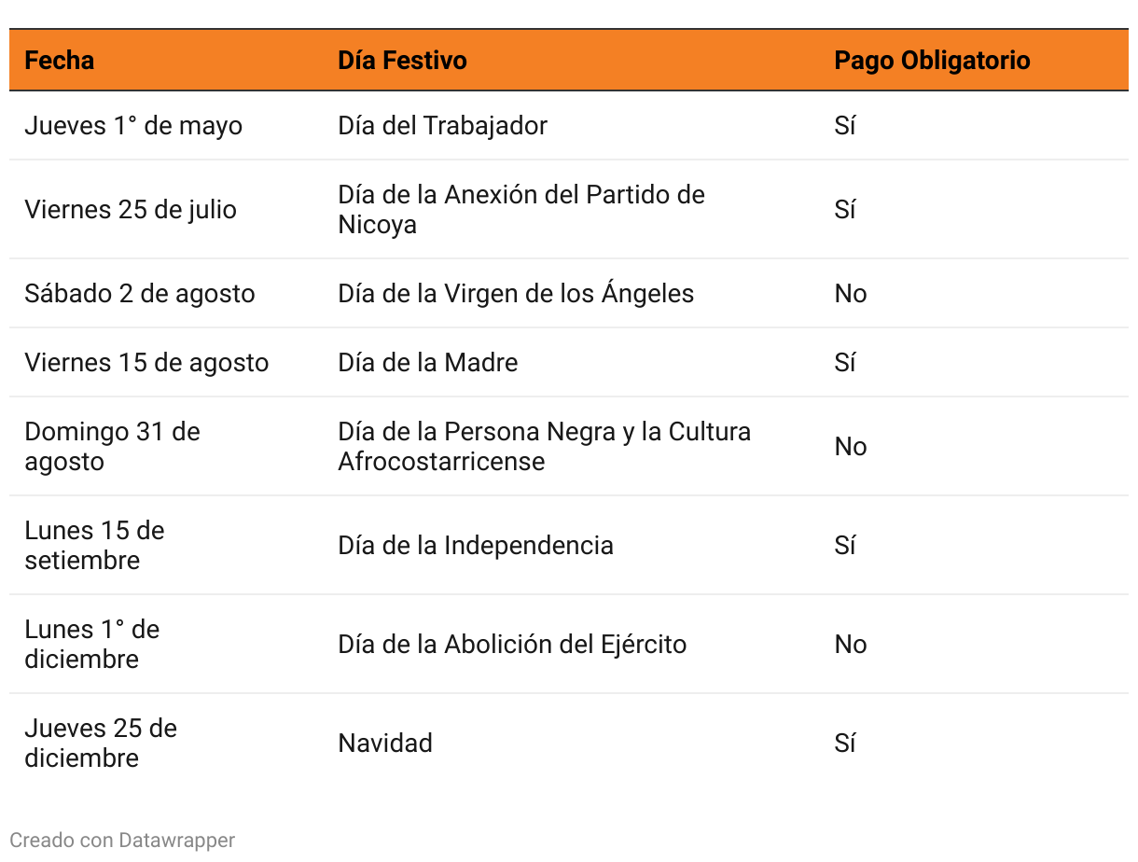Click the Día de la Madre cell
The height and width of the screenshot is (862, 1138).
[x=427, y=363]
